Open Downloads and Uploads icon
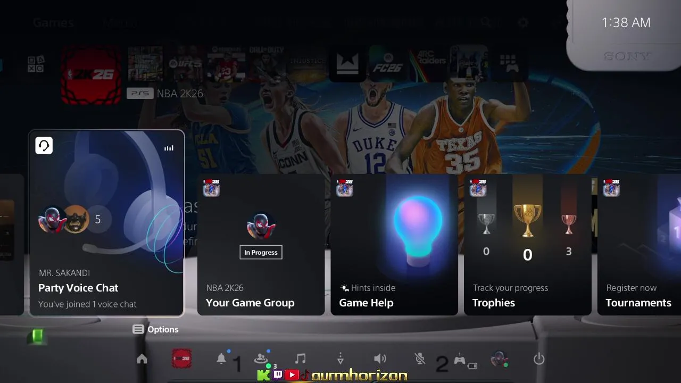Viewport: 681px width, 383px height. [x=340, y=359]
